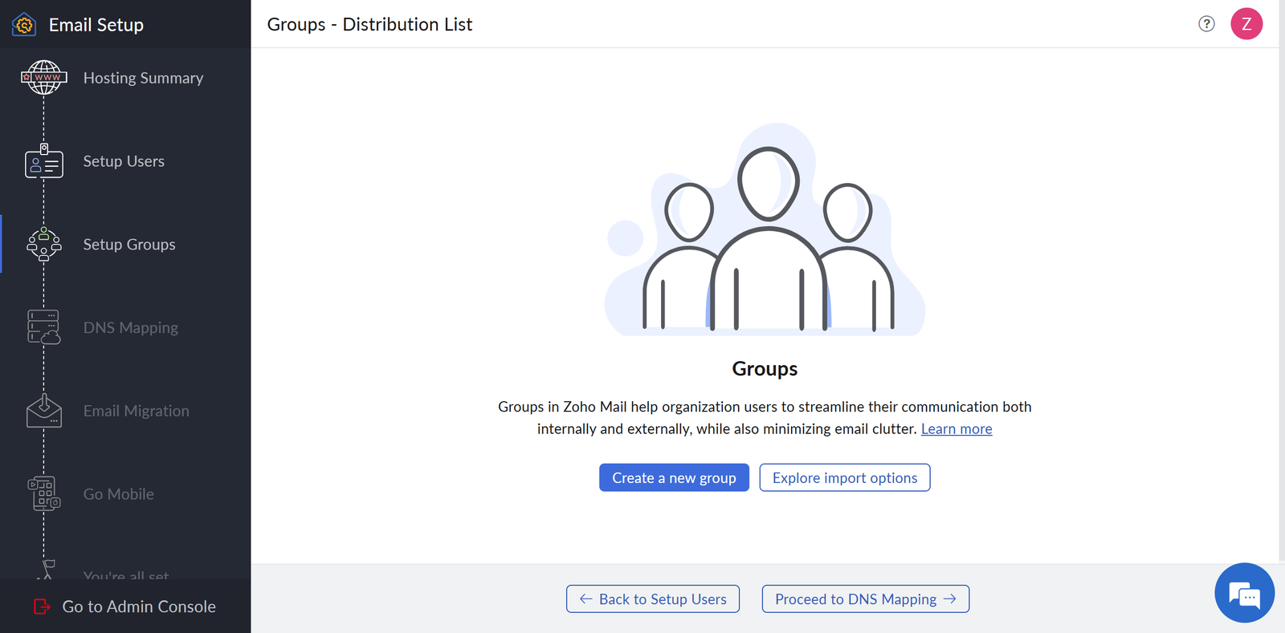Click the Email Migration envelope icon
This screenshot has height=633, width=1285.
[44, 411]
